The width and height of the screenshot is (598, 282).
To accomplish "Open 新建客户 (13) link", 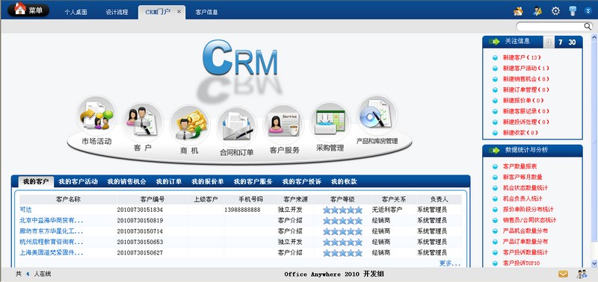I will [x=522, y=58].
